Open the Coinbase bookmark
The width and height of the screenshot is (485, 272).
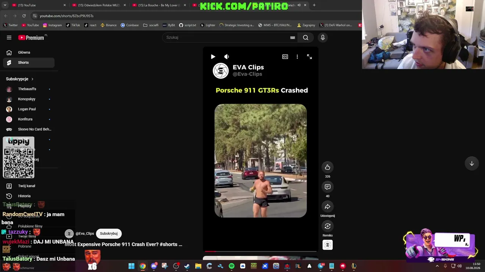pos(130,25)
